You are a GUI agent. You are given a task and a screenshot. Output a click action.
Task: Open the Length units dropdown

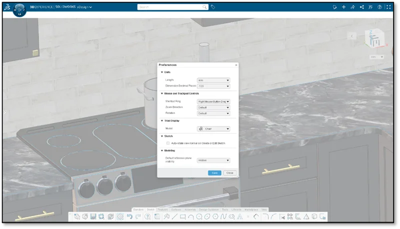pyautogui.click(x=213, y=80)
